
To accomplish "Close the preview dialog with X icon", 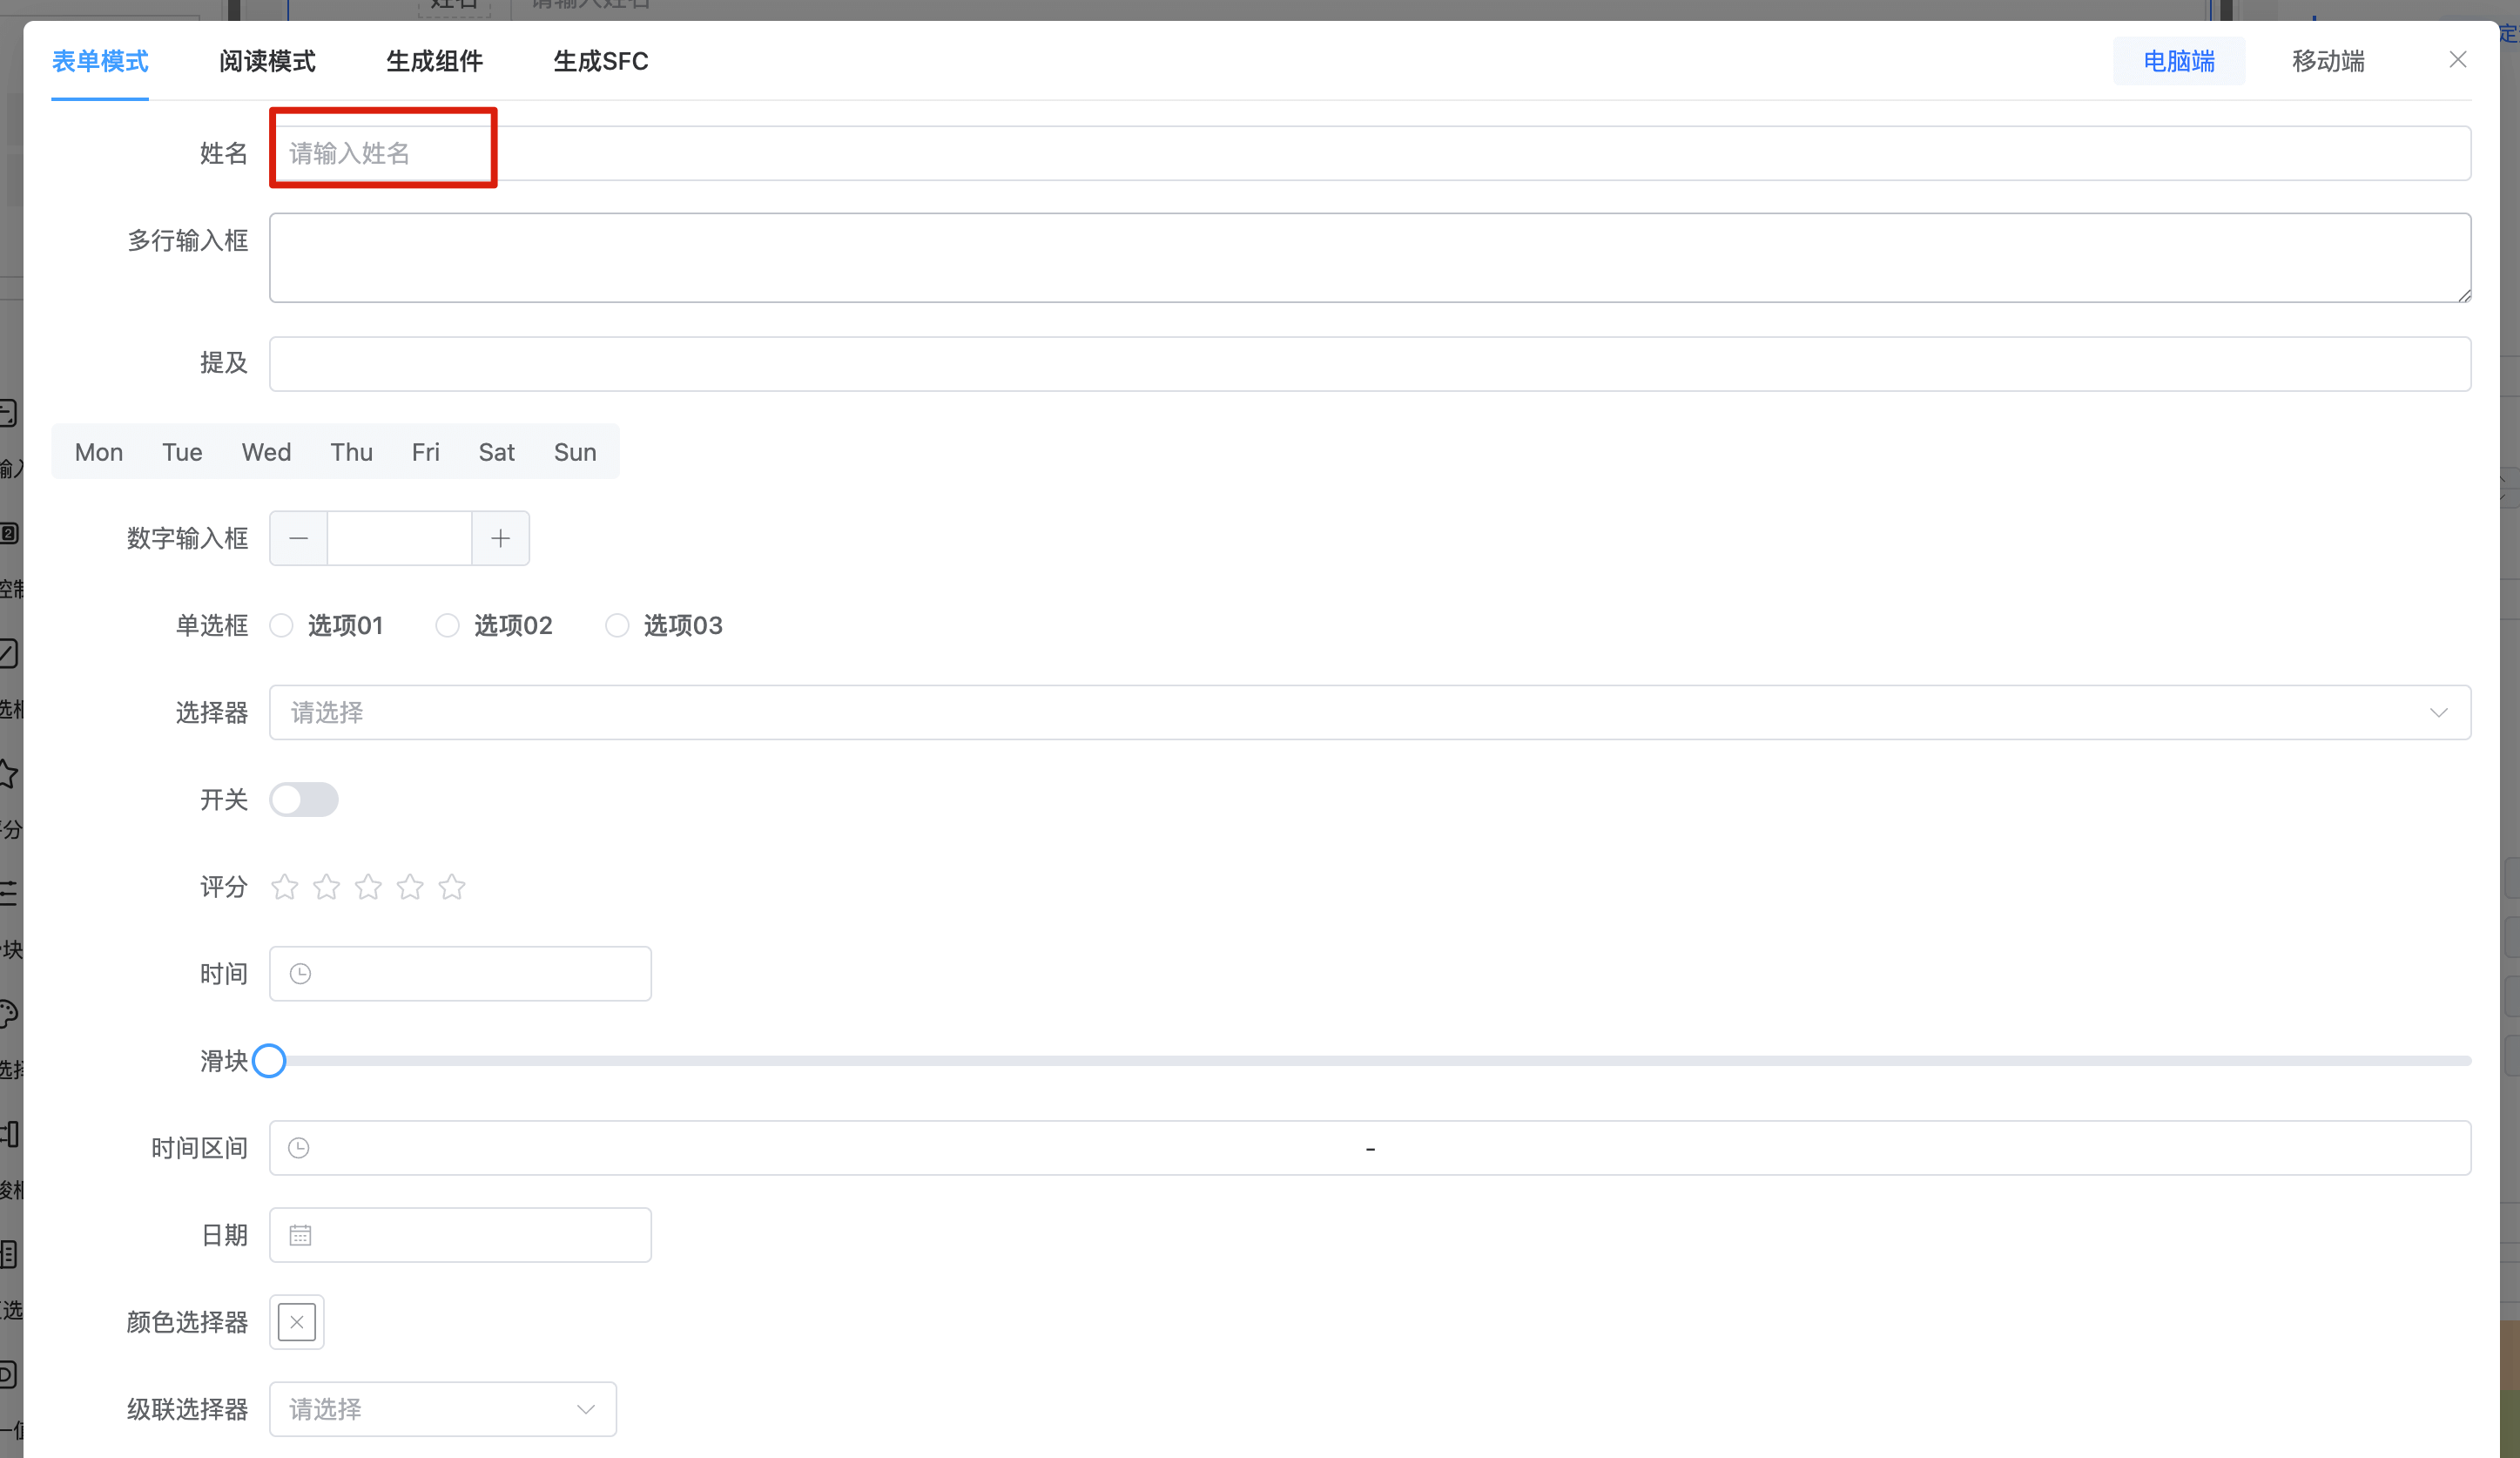I will point(2457,60).
